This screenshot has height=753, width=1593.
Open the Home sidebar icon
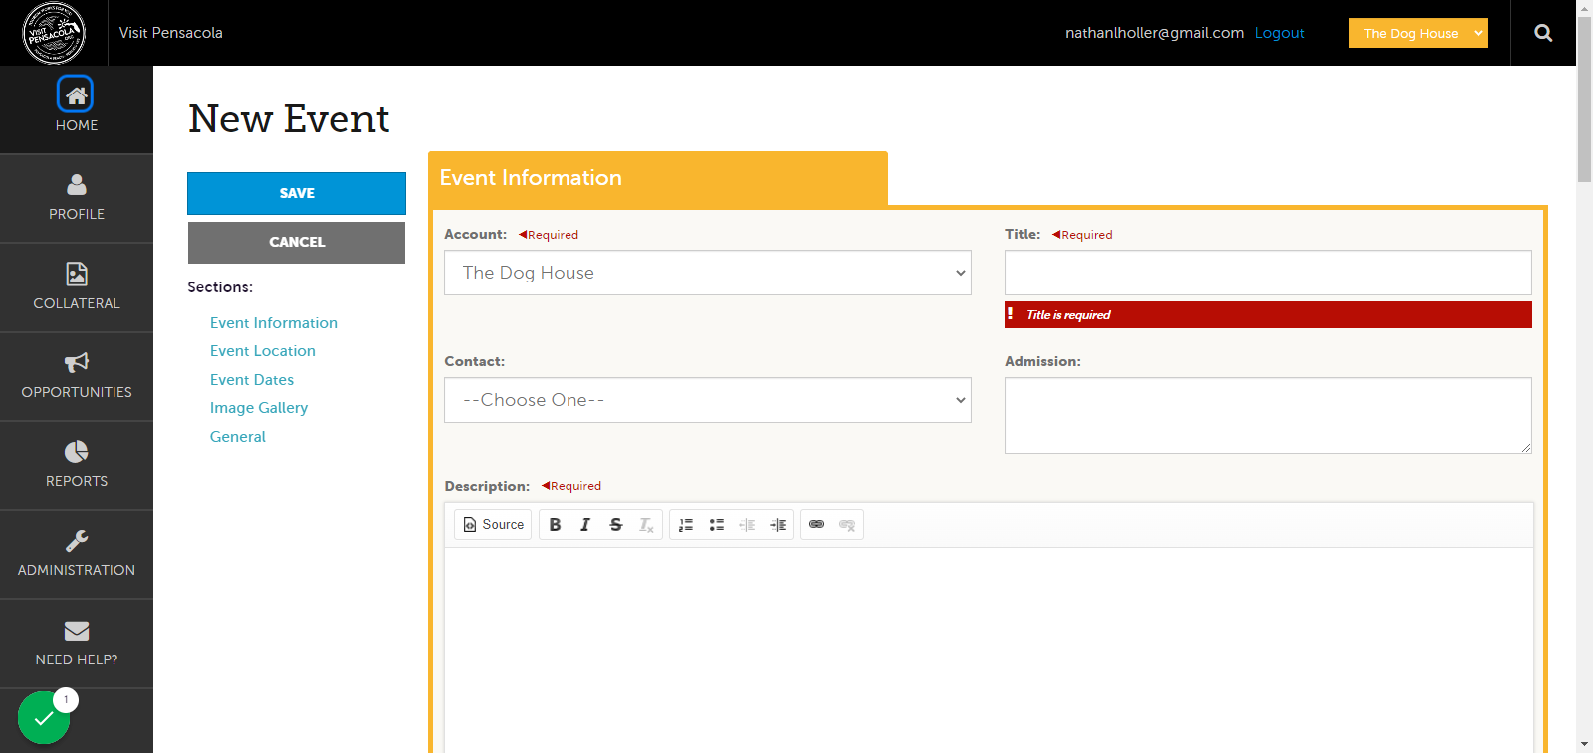pos(76,94)
